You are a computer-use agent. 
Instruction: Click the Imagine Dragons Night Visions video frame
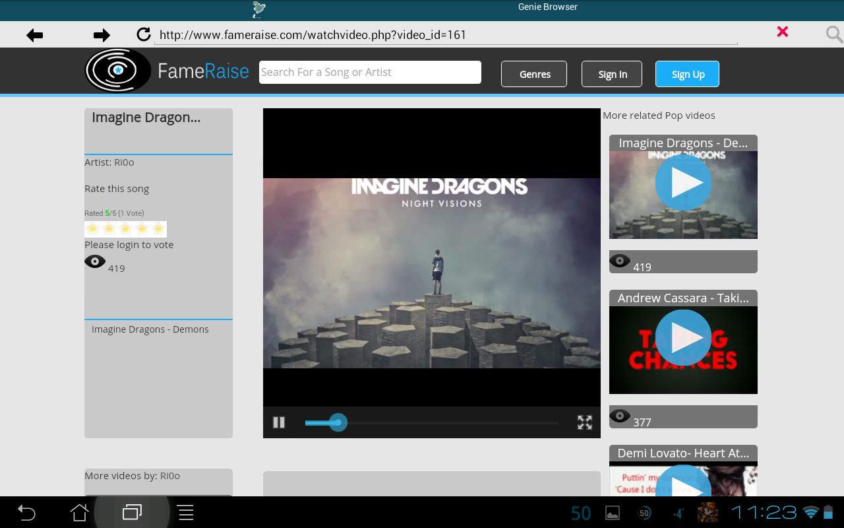pyautogui.click(x=432, y=273)
